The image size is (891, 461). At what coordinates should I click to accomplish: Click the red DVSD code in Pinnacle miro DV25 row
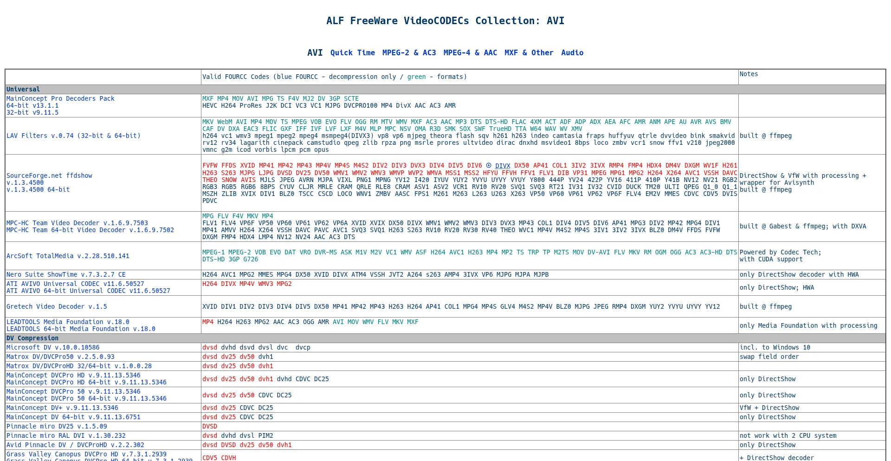coord(210,426)
